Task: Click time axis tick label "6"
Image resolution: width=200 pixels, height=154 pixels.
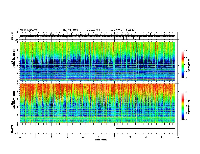Action: (115, 137)
